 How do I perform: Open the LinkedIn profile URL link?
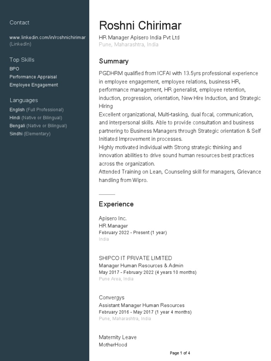coord(48,37)
